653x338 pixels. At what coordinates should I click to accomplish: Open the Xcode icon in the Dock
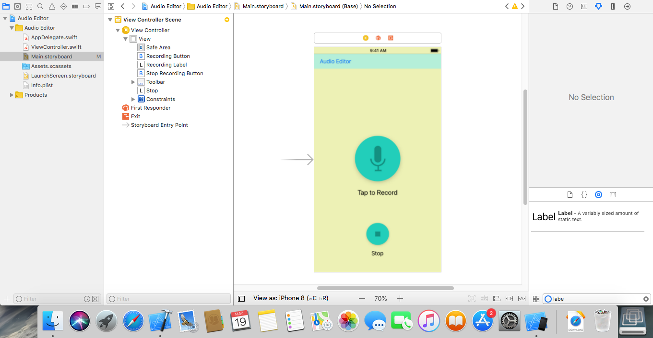(x=160, y=321)
